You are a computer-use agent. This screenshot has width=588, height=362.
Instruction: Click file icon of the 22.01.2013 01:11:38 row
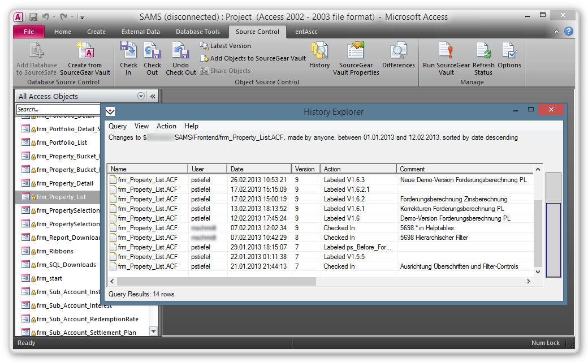point(113,257)
